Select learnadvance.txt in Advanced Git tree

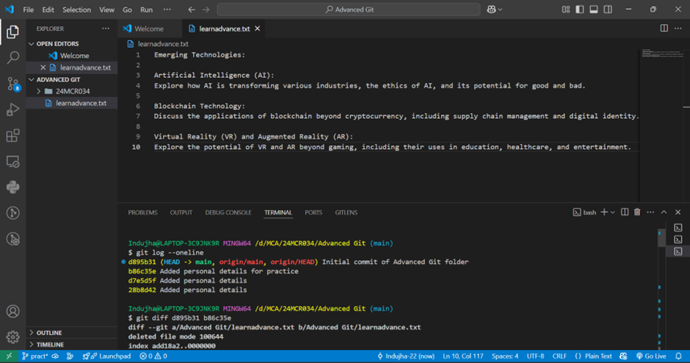[x=72, y=103]
